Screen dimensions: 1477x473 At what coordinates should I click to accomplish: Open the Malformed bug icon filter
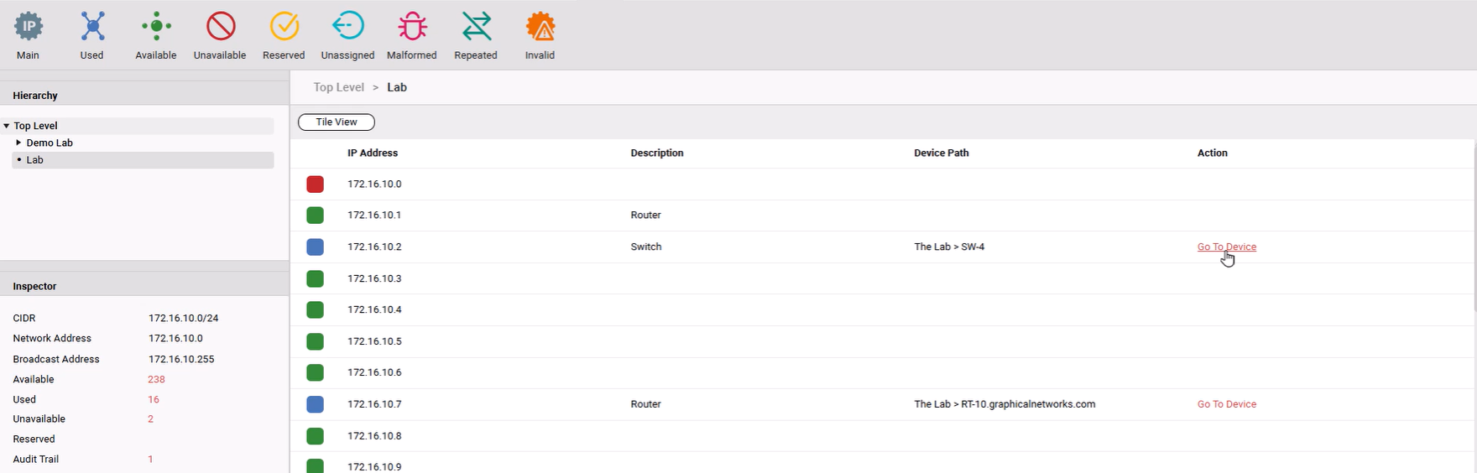[411, 28]
